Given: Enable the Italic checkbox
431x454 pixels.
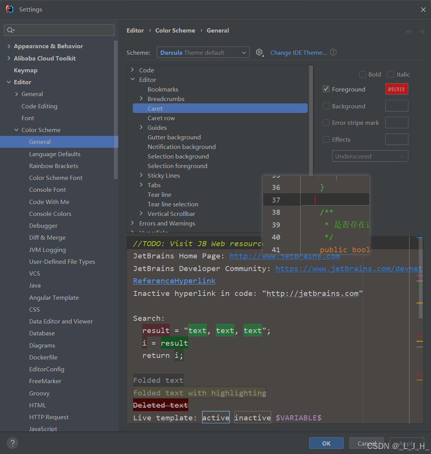Looking at the screenshot, I should pyautogui.click(x=390, y=74).
